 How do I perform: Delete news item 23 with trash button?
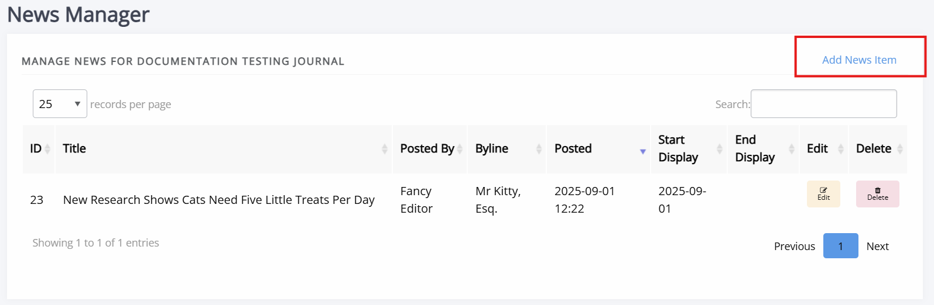point(877,194)
